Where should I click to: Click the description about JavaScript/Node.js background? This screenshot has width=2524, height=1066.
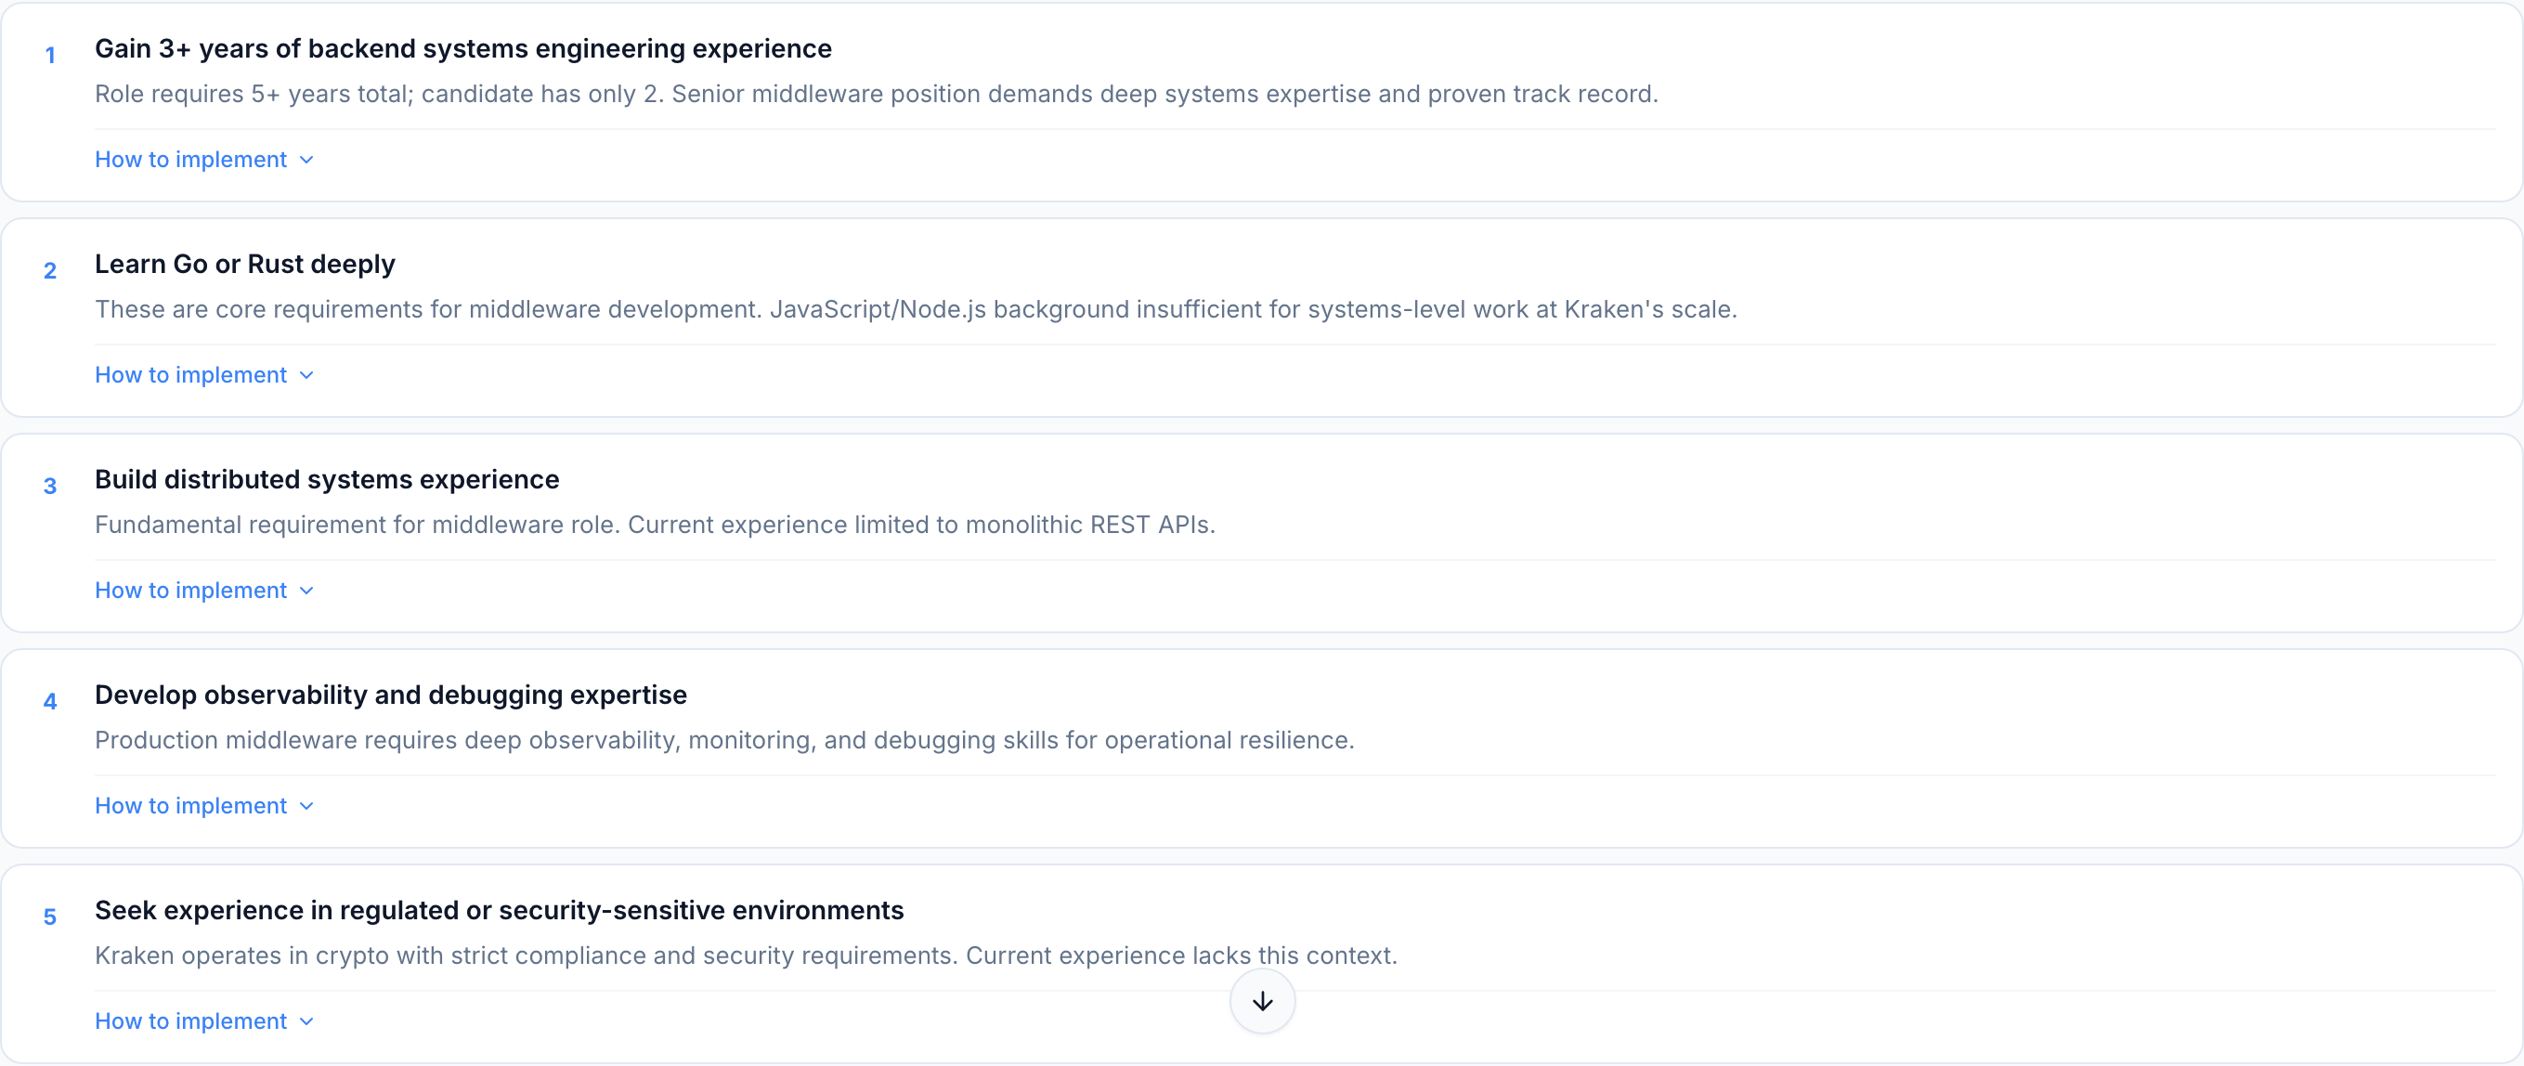[915, 309]
